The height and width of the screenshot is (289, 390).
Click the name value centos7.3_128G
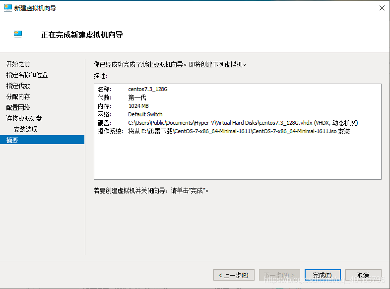click(x=148, y=89)
